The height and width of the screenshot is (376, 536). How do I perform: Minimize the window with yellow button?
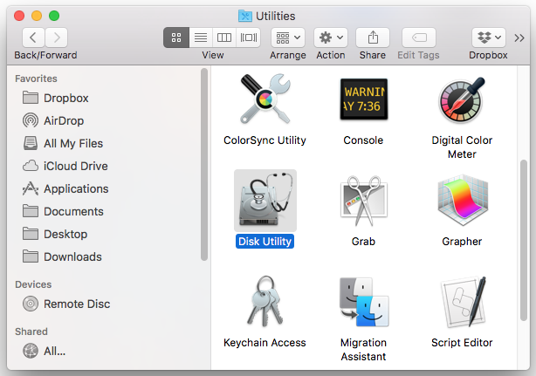tap(37, 16)
